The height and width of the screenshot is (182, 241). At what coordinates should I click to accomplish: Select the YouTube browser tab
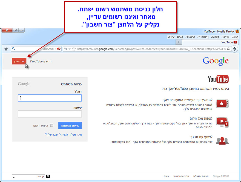(227, 42)
